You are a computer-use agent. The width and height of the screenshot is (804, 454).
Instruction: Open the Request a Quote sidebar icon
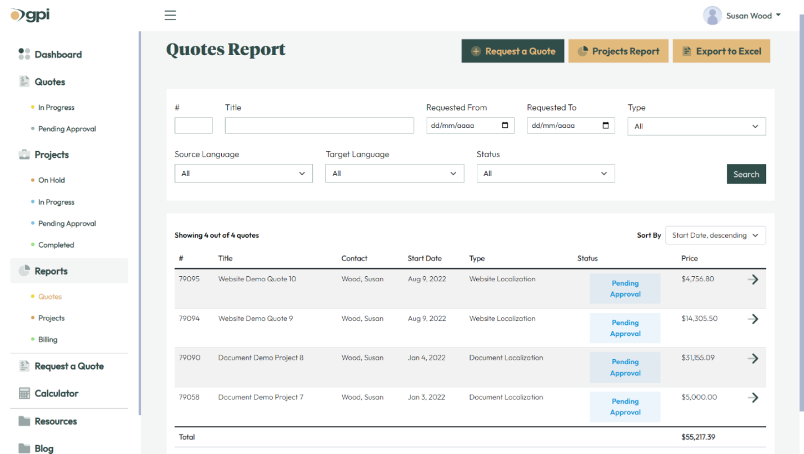[23, 366]
